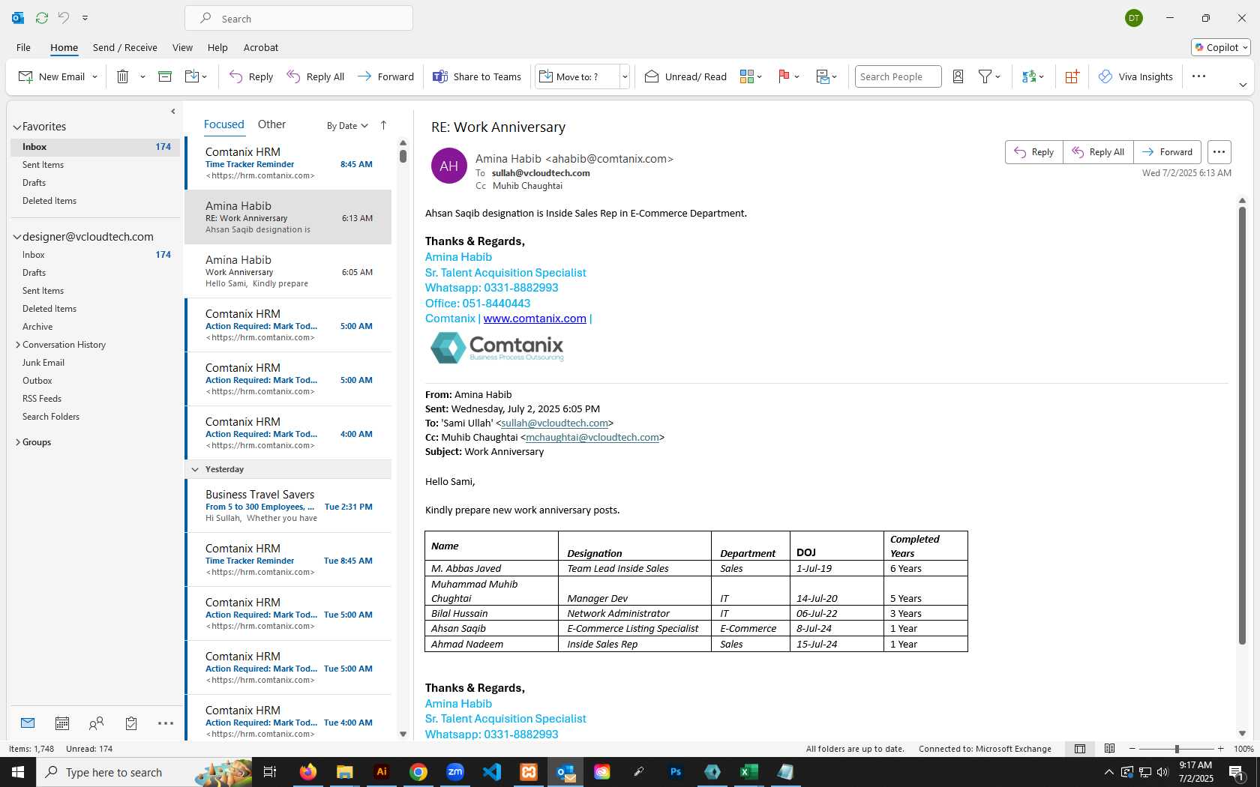The image size is (1260, 787).
Task: Click zoom out minus button
Action: point(1132,749)
